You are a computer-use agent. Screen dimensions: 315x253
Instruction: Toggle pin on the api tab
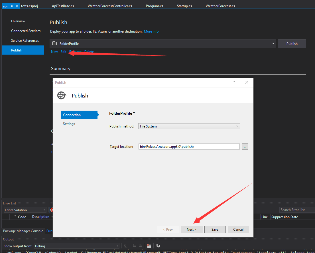point(11,6)
